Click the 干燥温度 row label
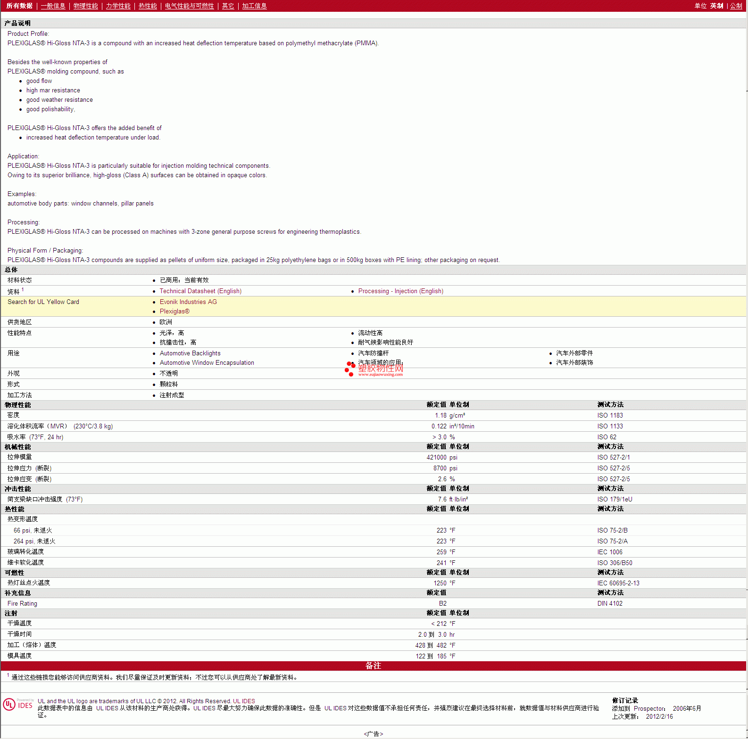This screenshot has height=739, width=748. coord(19,624)
